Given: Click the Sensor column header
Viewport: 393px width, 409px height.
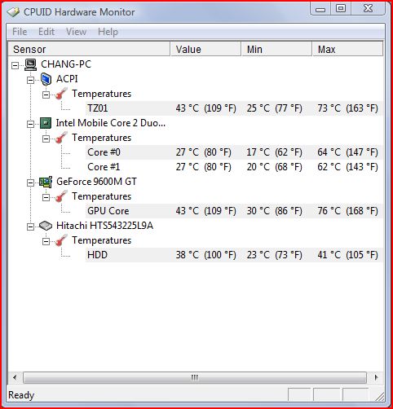Looking at the screenshot, I should coord(89,49).
